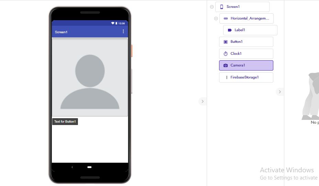Click the wifi icon in phone status bar

coord(113,23)
